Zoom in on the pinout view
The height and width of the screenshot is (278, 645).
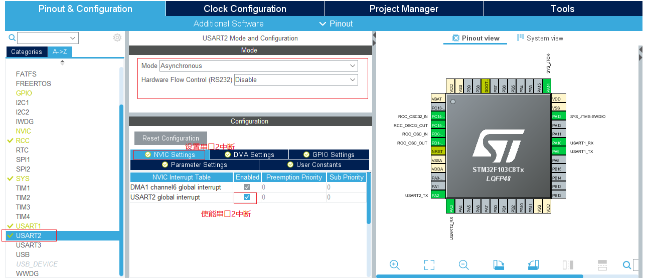395,265
